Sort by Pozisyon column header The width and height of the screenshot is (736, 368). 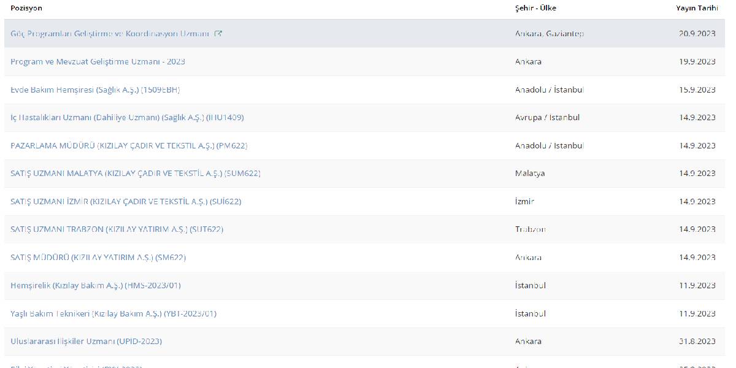pyautogui.click(x=26, y=8)
